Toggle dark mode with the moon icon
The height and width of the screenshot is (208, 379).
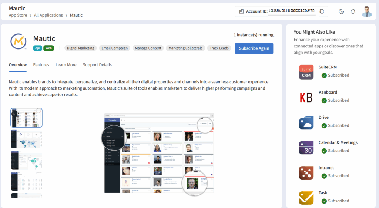(x=341, y=11)
